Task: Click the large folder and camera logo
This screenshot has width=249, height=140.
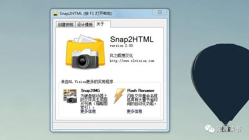Action: [x=85, y=52]
